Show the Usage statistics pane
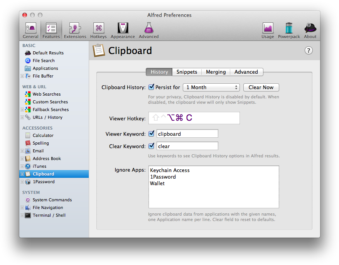Screen dimensions: 339x265 pyautogui.click(x=268, y=30)
